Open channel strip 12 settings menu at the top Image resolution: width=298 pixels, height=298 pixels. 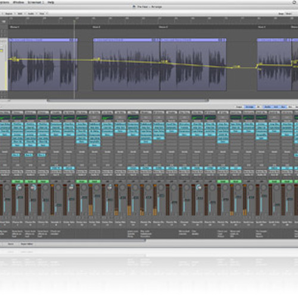(x=107, y=113)
